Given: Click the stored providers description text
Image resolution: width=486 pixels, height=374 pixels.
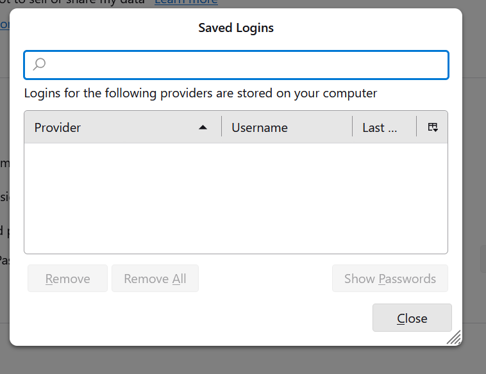Looking at the screenshot, I should pos(201,93).
